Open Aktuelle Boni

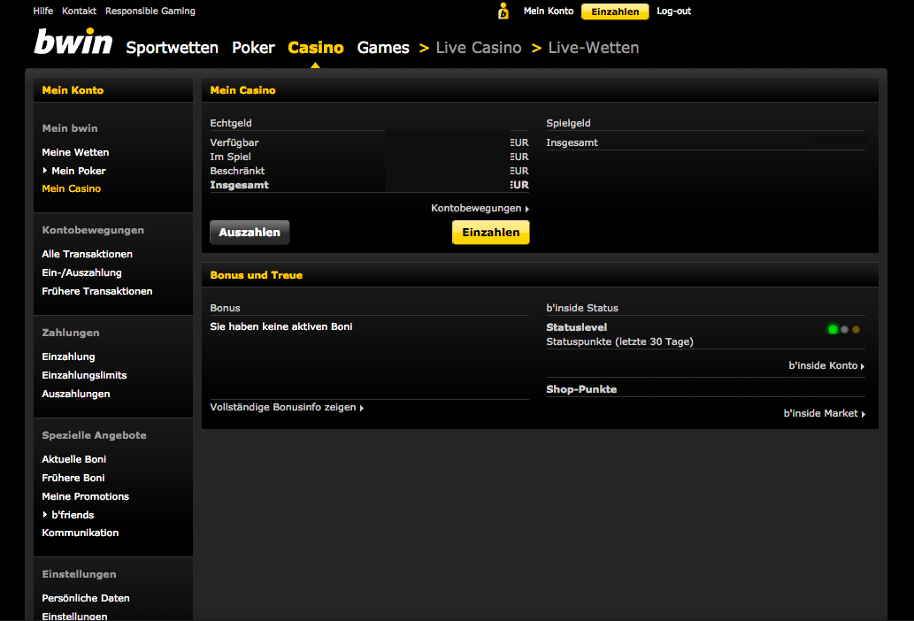pos(74,459)
